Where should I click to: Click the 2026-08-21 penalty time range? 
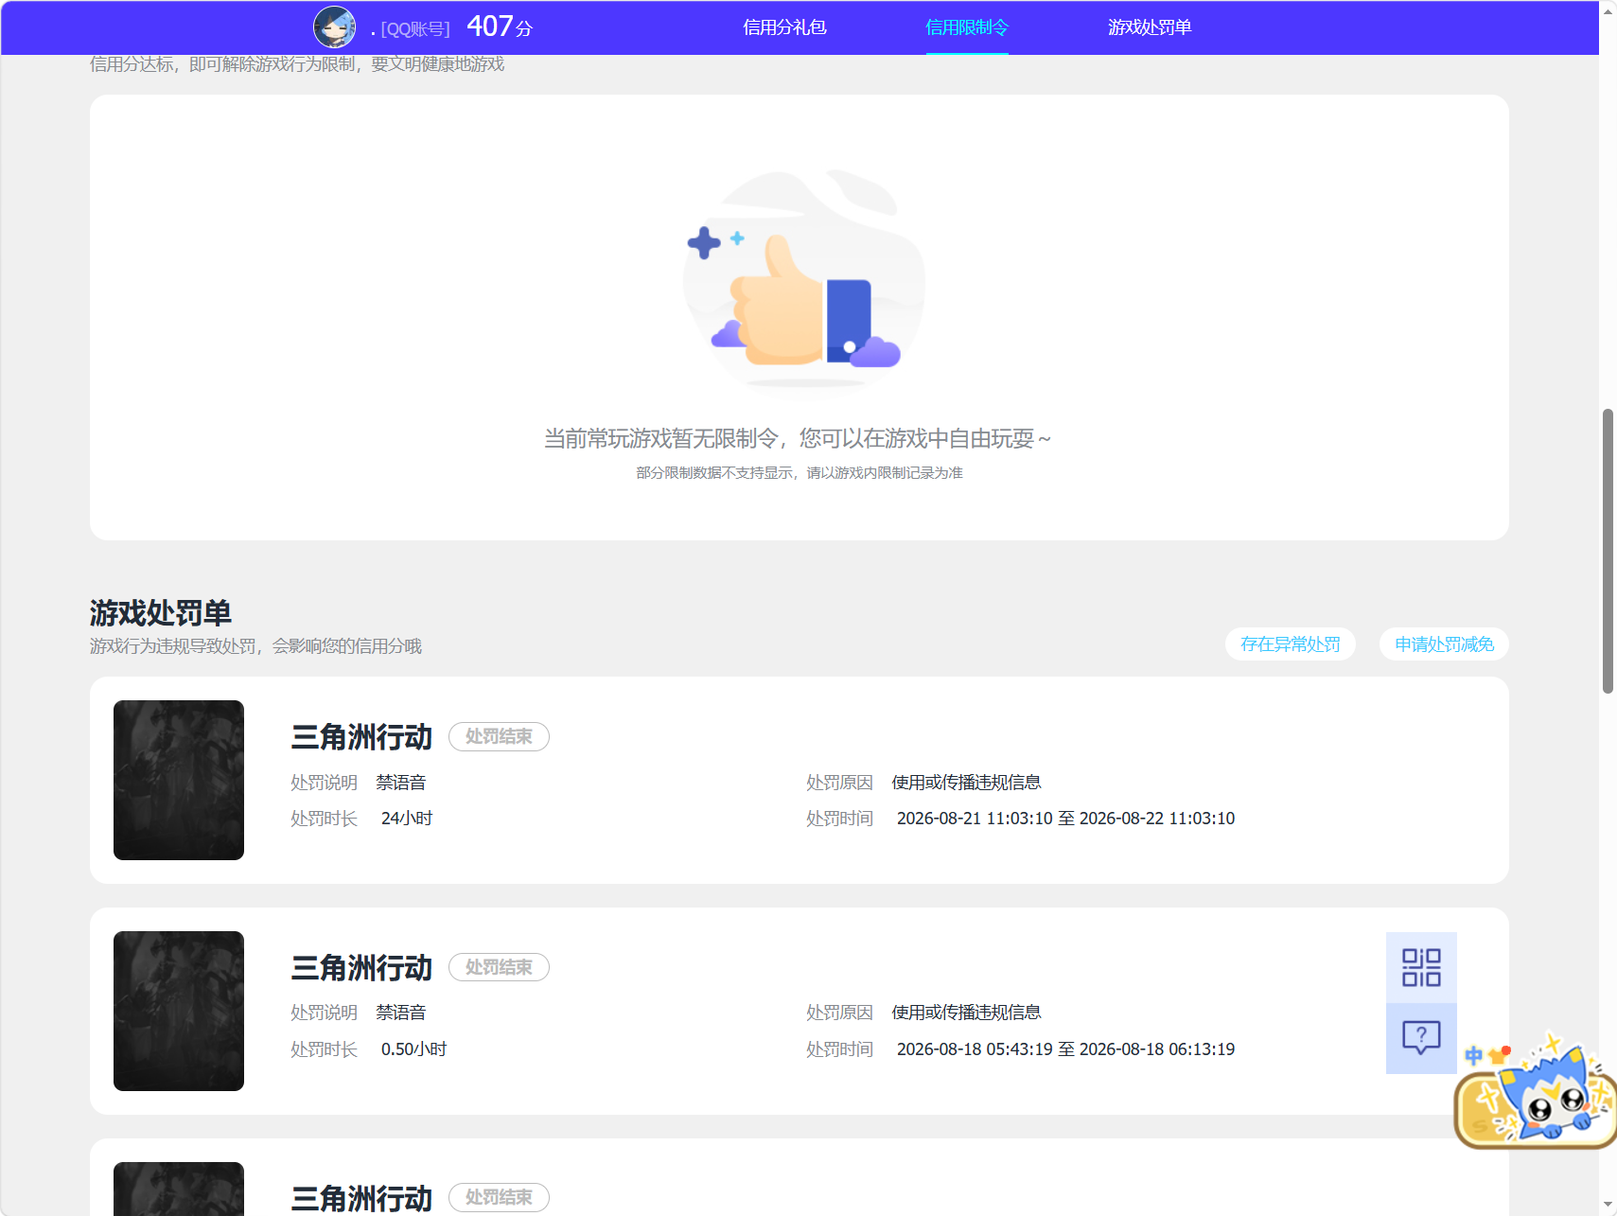pos(1065,819)
